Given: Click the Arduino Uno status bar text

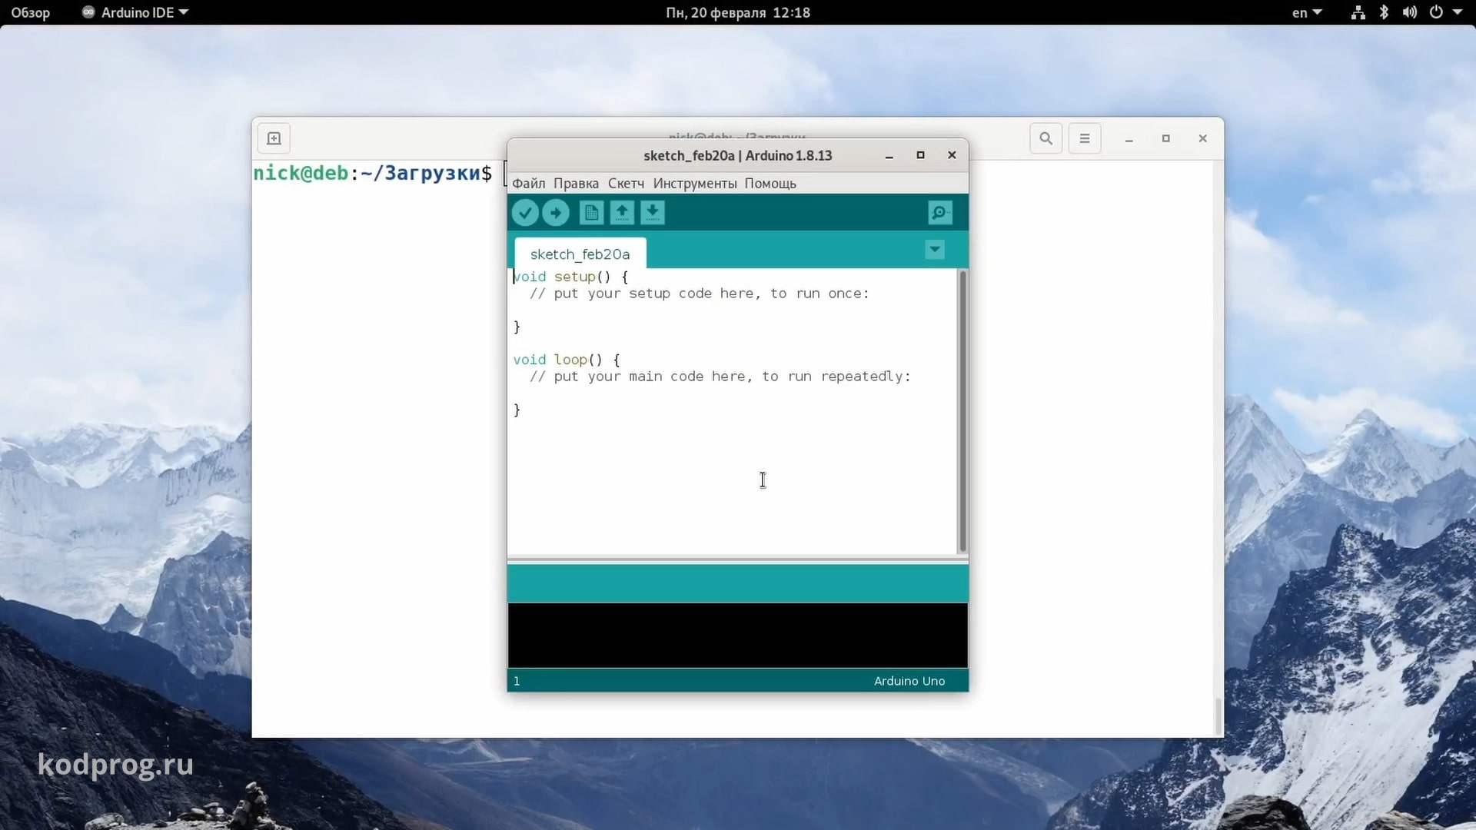Looking at the screenshot, I should click(x=909, y=681).
